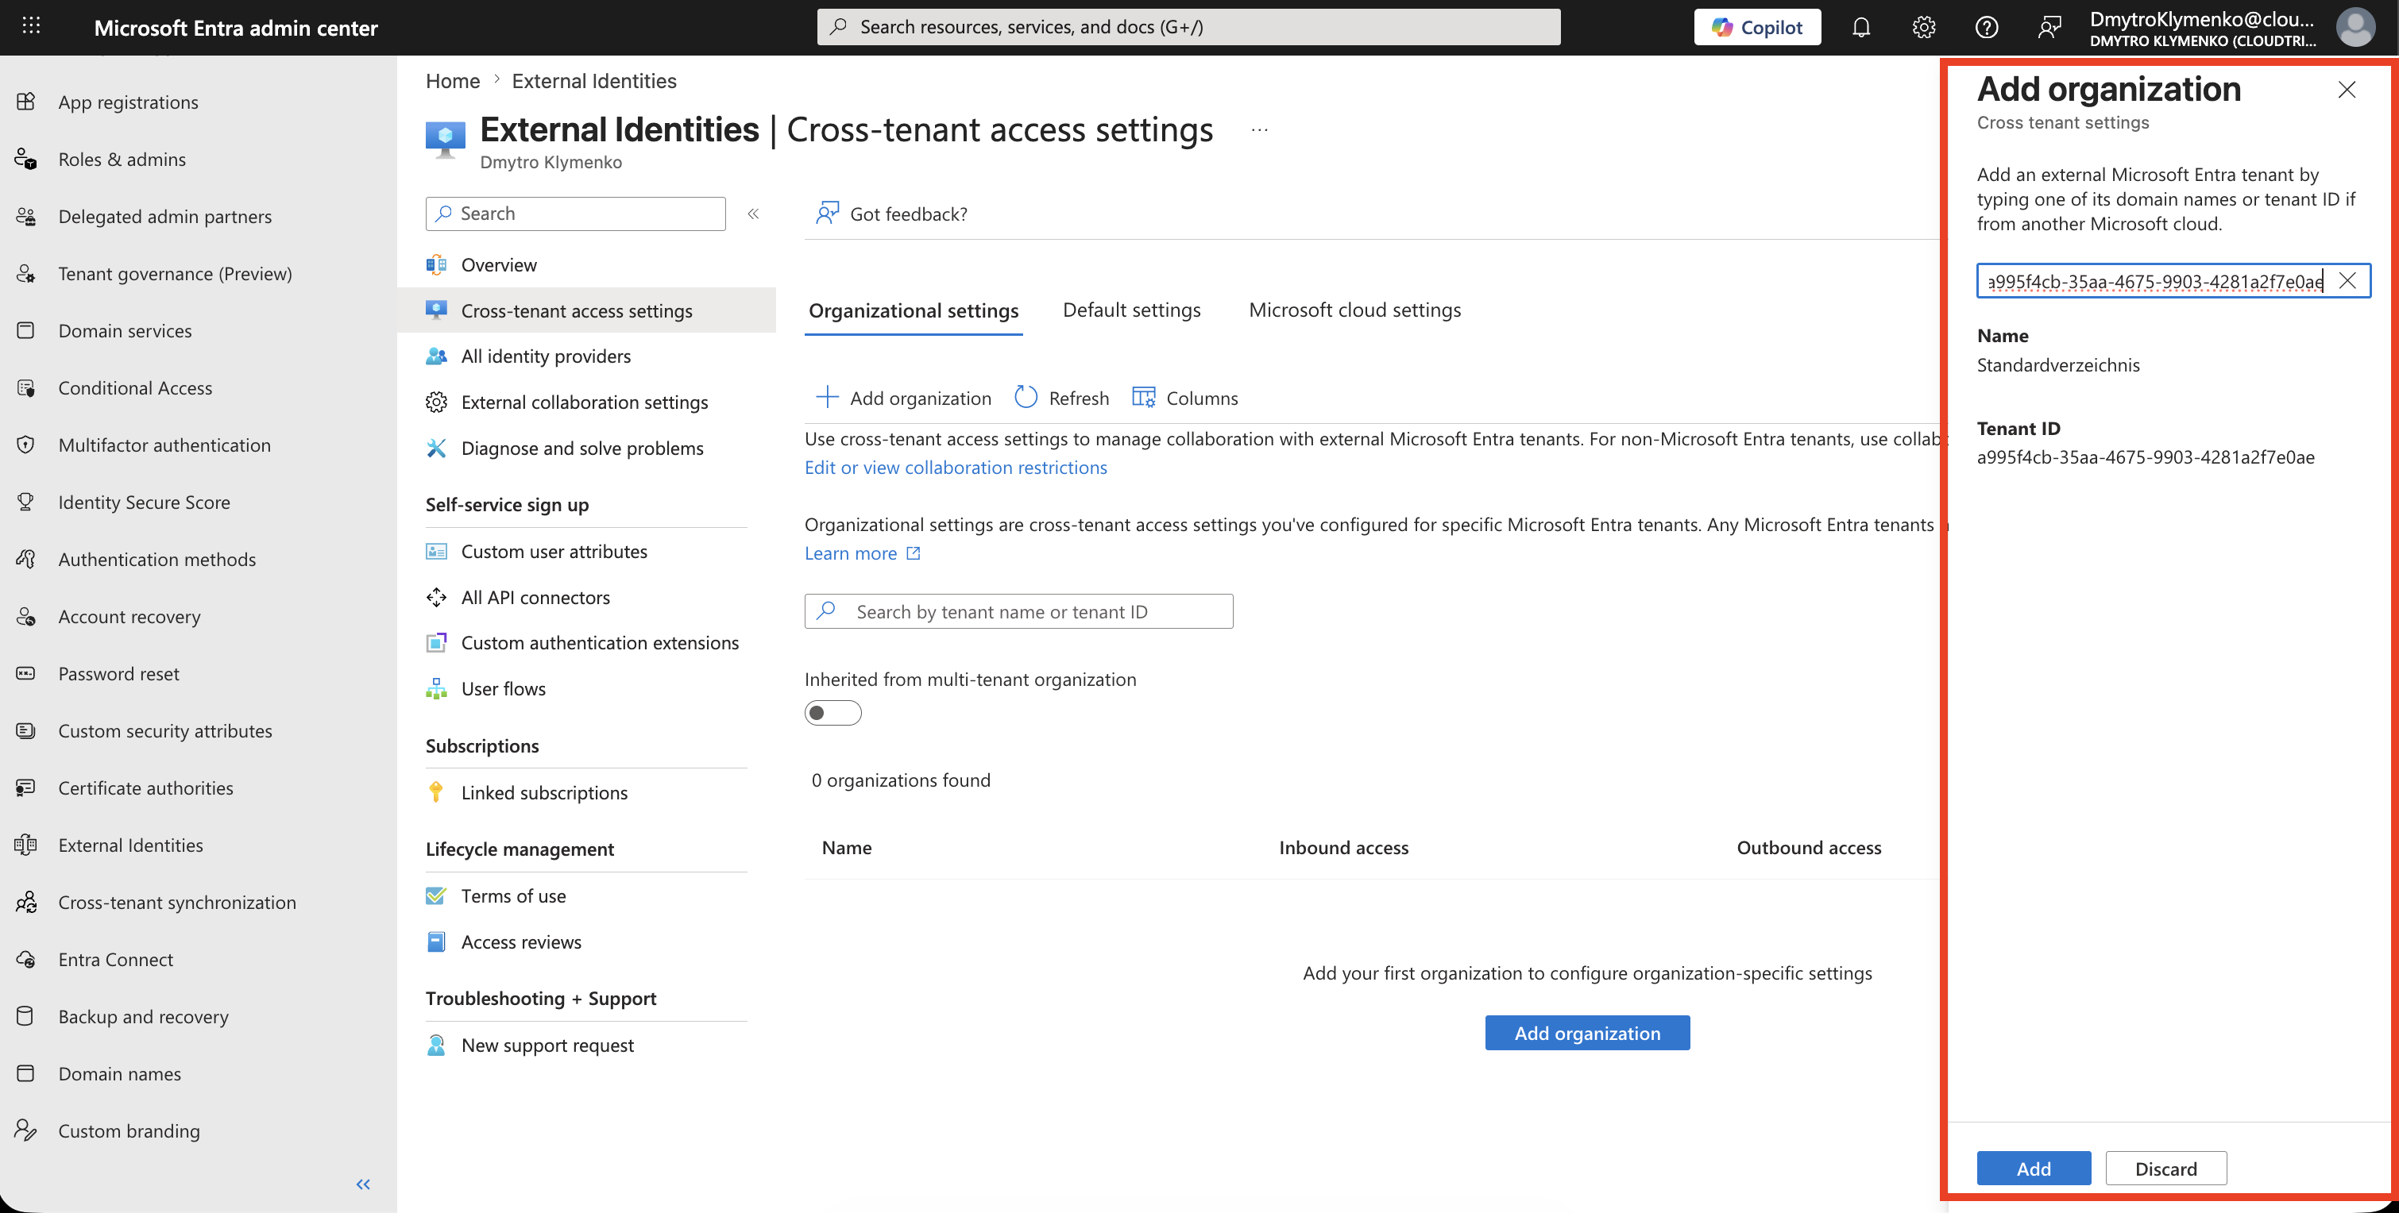View notifications bell icon
2399x1213 pixels.
click(1860, 27)
